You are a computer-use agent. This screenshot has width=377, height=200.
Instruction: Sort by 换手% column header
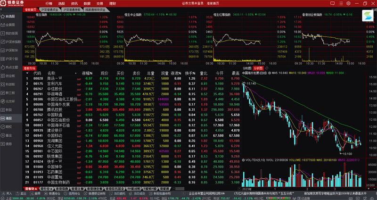coord(190,73)
